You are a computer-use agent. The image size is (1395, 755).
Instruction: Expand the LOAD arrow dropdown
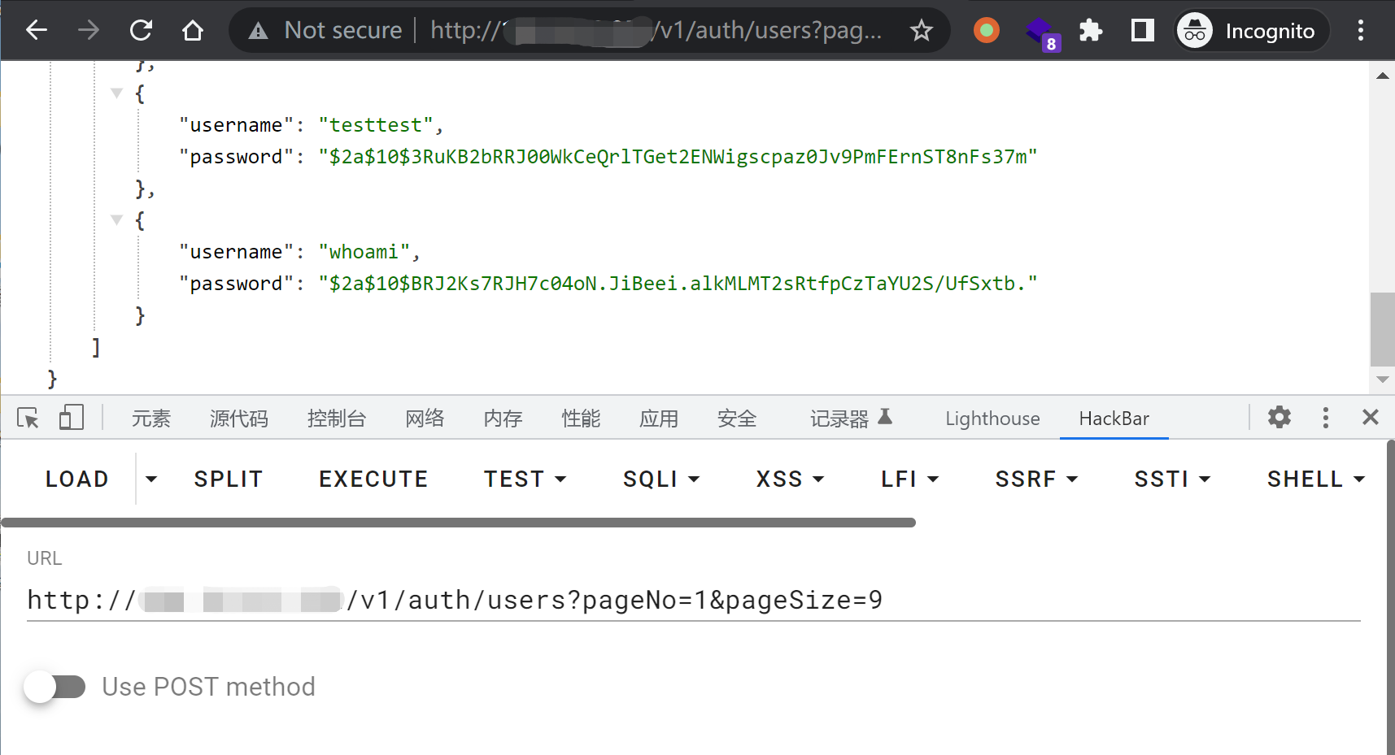(x=151, y=479)
